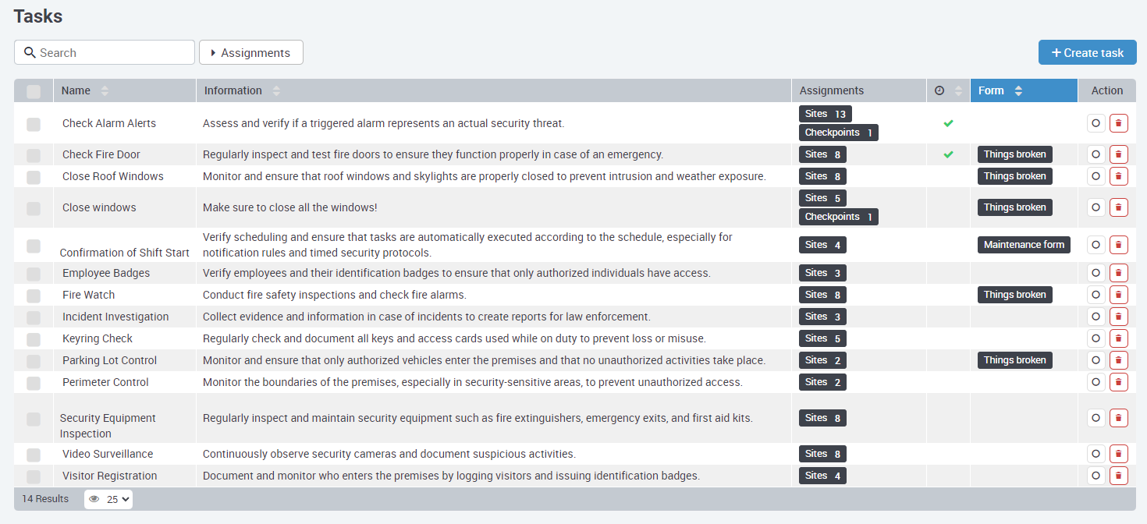Toggle the select-all checkbox in header
Image resolution: width=1147 pixels, height=524 pixels.
point(34,91)
